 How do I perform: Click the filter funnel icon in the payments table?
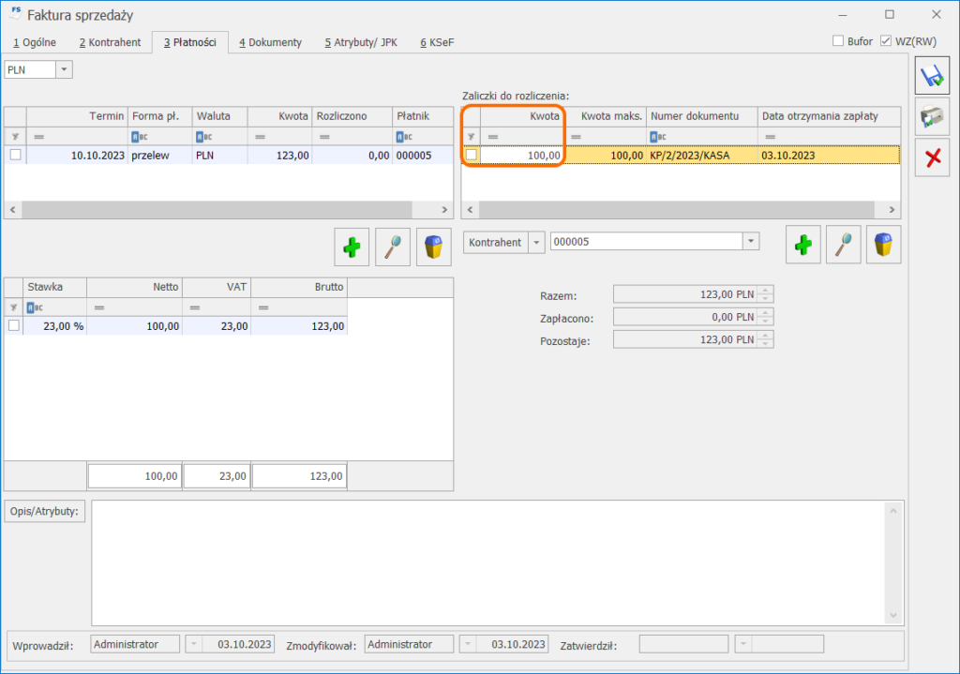pos(15,137)
